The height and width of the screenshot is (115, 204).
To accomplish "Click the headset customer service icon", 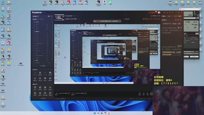I will coord(167,13).
